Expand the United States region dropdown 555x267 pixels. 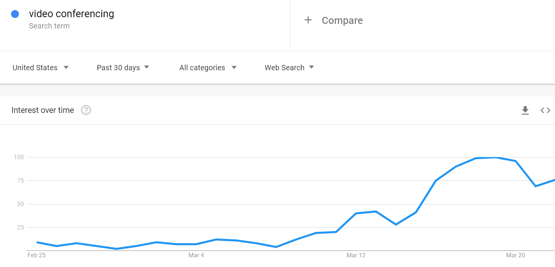point(41,68)
